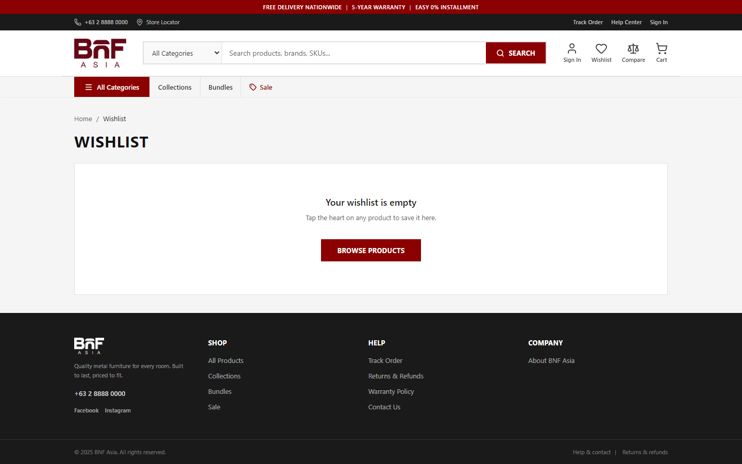This screenshot has width=742, height=464.
Task: Open Returns & refunds bottom link
Action: click(645, 452)
